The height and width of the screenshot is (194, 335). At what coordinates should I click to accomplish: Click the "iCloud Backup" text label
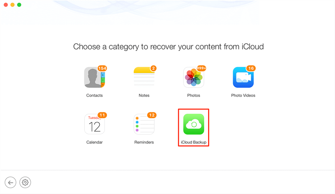[x=194, y=142]
